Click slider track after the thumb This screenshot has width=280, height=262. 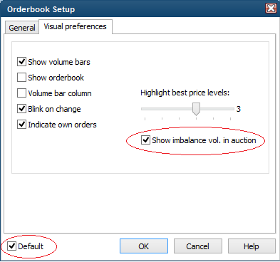point(217,109)
